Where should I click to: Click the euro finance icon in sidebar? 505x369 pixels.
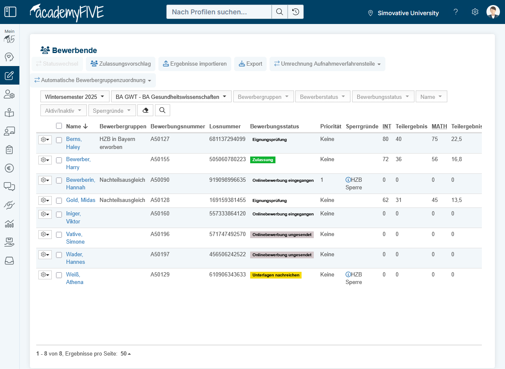tap(9, 168)
